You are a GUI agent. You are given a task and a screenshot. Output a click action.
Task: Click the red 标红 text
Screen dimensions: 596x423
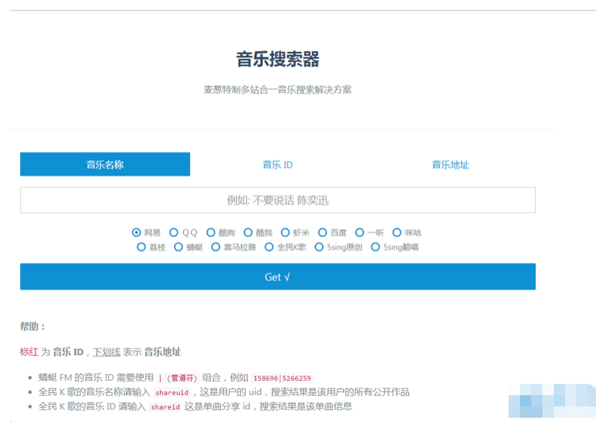pyautogui.click(x=29, y=352)
